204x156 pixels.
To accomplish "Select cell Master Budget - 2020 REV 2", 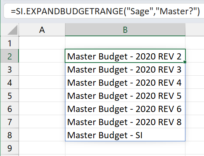I will [125, 56].
